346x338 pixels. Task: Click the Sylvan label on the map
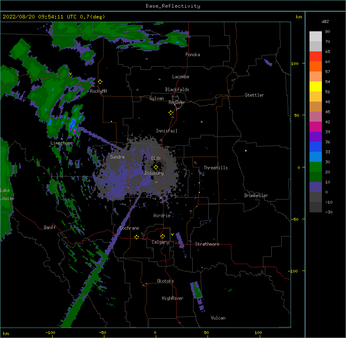tap(157, 98)
